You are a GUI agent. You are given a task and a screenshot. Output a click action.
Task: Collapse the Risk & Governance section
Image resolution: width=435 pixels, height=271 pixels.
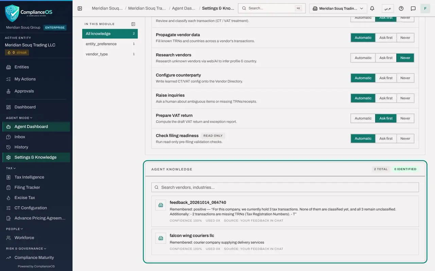point(26,249)
